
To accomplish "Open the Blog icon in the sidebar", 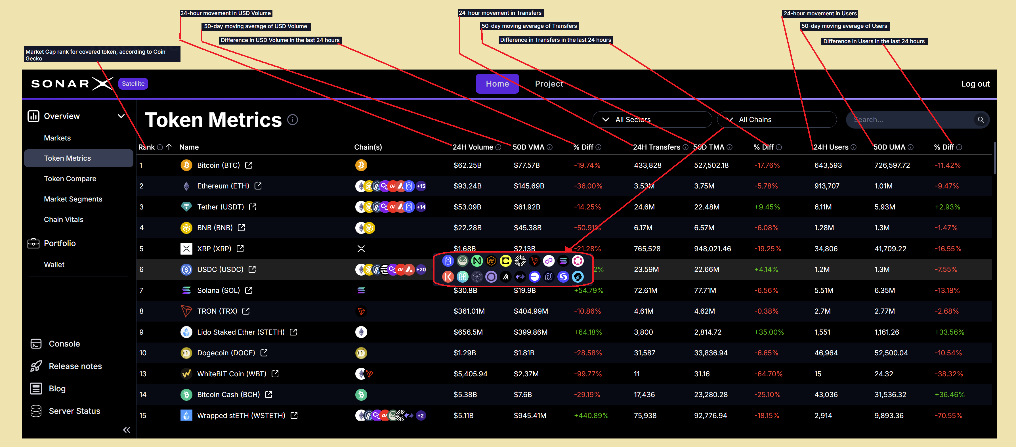I will tap(36, 388).
